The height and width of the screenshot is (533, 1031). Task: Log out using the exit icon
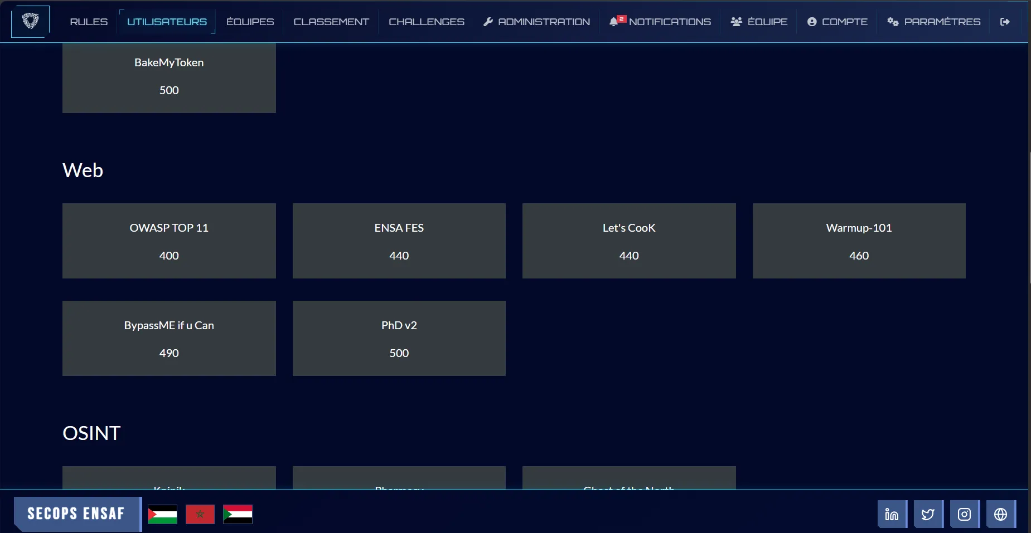tap(1005, 22)
